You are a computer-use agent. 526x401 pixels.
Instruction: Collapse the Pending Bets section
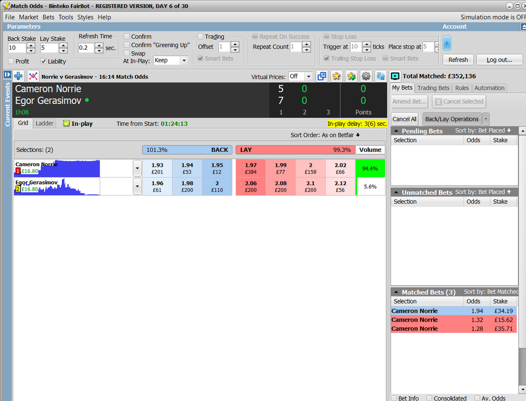pyautogui.click(x=395, y=131)
